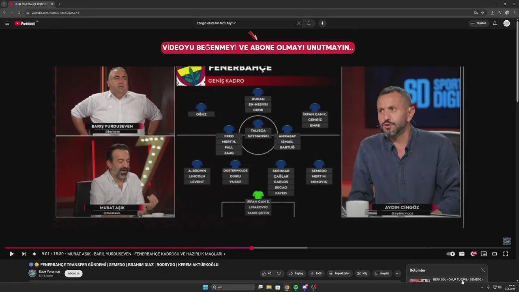Image resolution: width=519 pixels, height=292 pixels.
Task: Open media controls in Chrome toolbar
Action: click(x=500, y=13)
